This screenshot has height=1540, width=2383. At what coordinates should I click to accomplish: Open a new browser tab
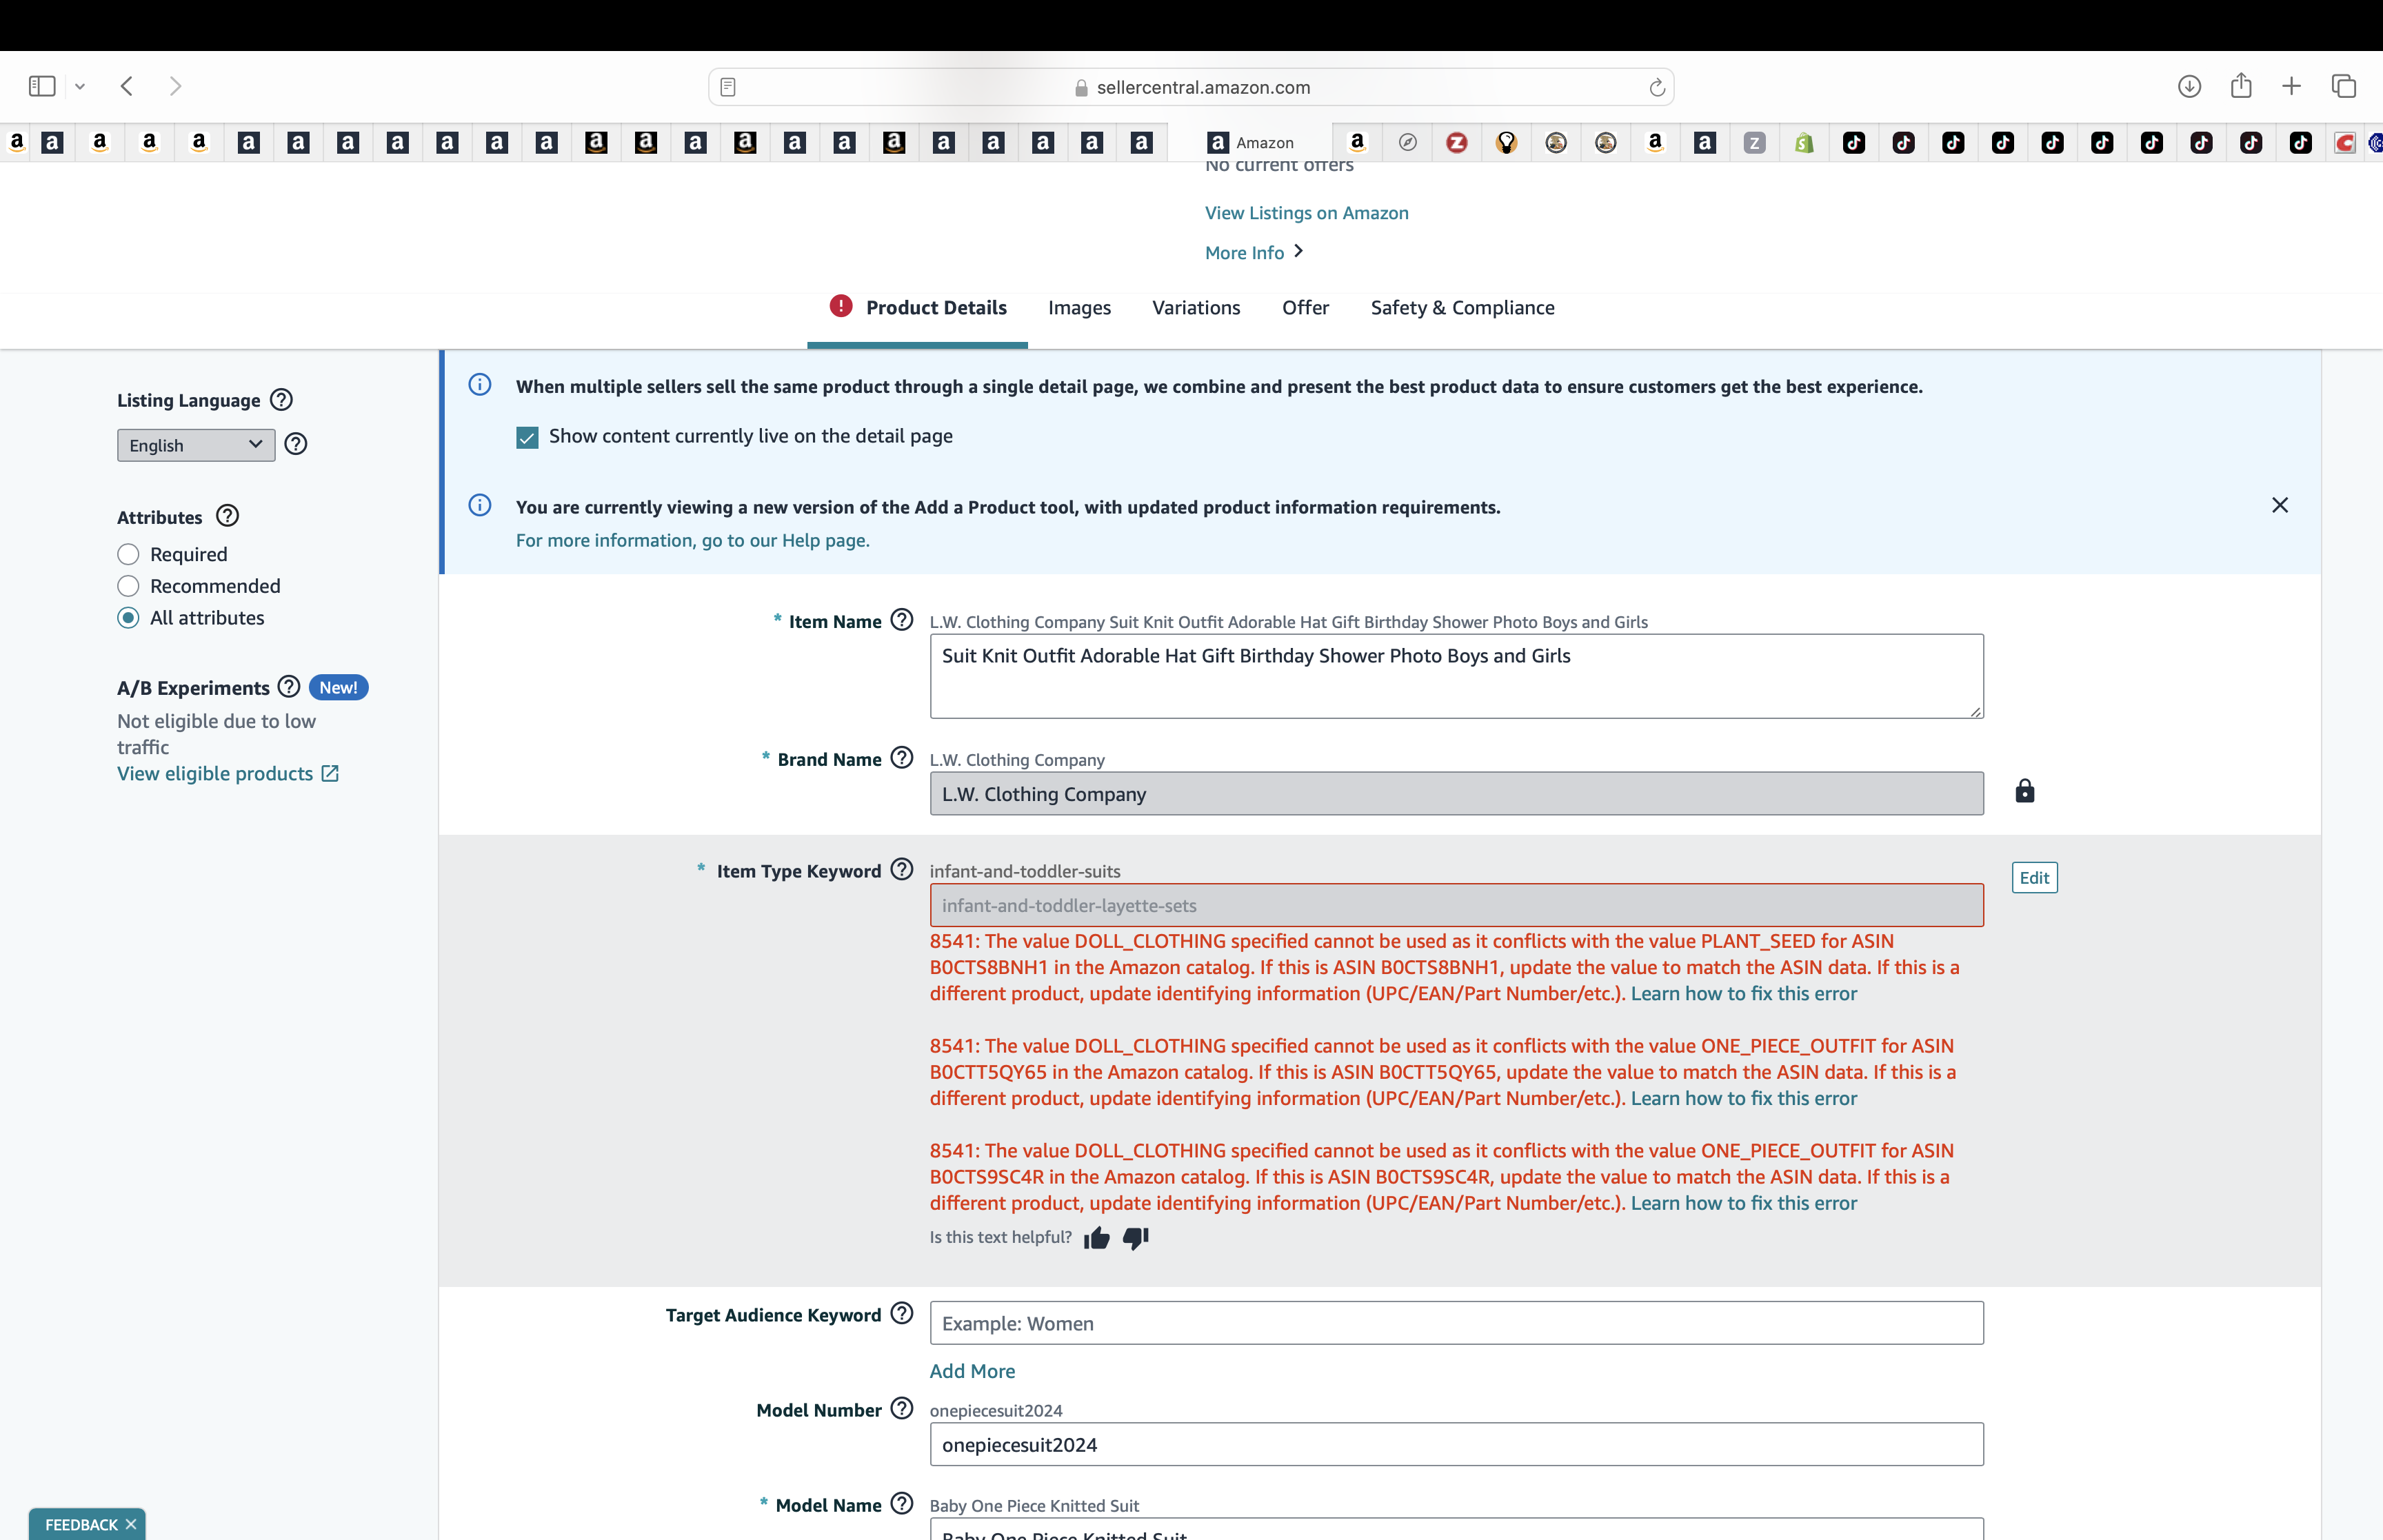pyautogui.click(x=2292, y=86)
